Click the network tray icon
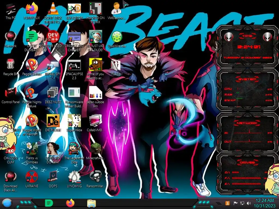Viewport: 279px width, 209px height. point(242,203)
